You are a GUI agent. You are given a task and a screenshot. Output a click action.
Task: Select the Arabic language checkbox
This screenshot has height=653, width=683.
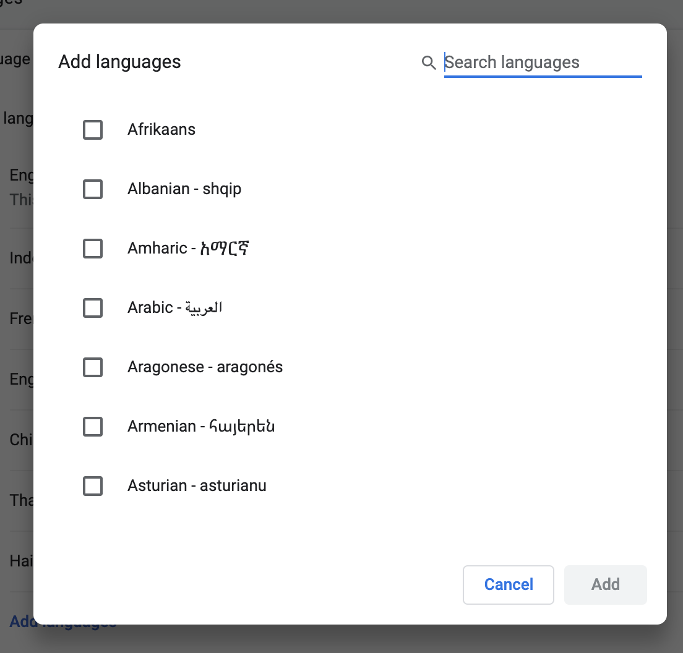click(x=93, y=308)
